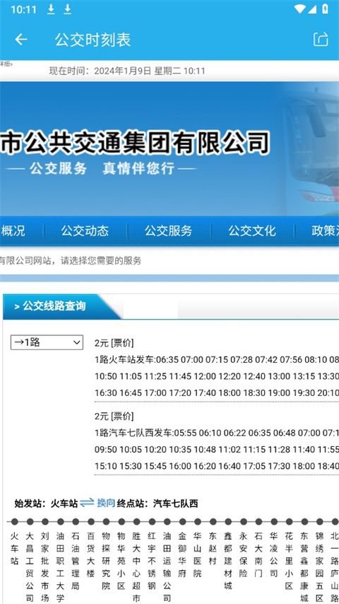Tap the swap direction arrows icon
Viewport: 339px width, 604px height.
87,503
